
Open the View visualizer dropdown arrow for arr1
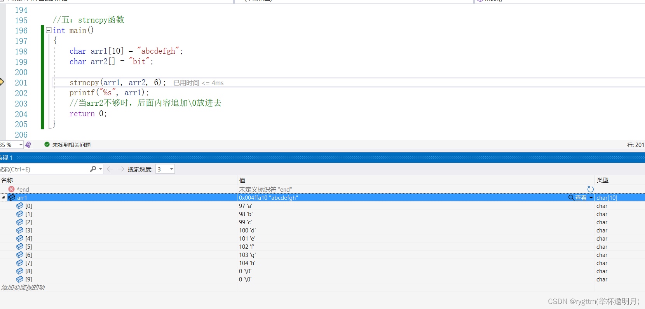coord(591,198)
